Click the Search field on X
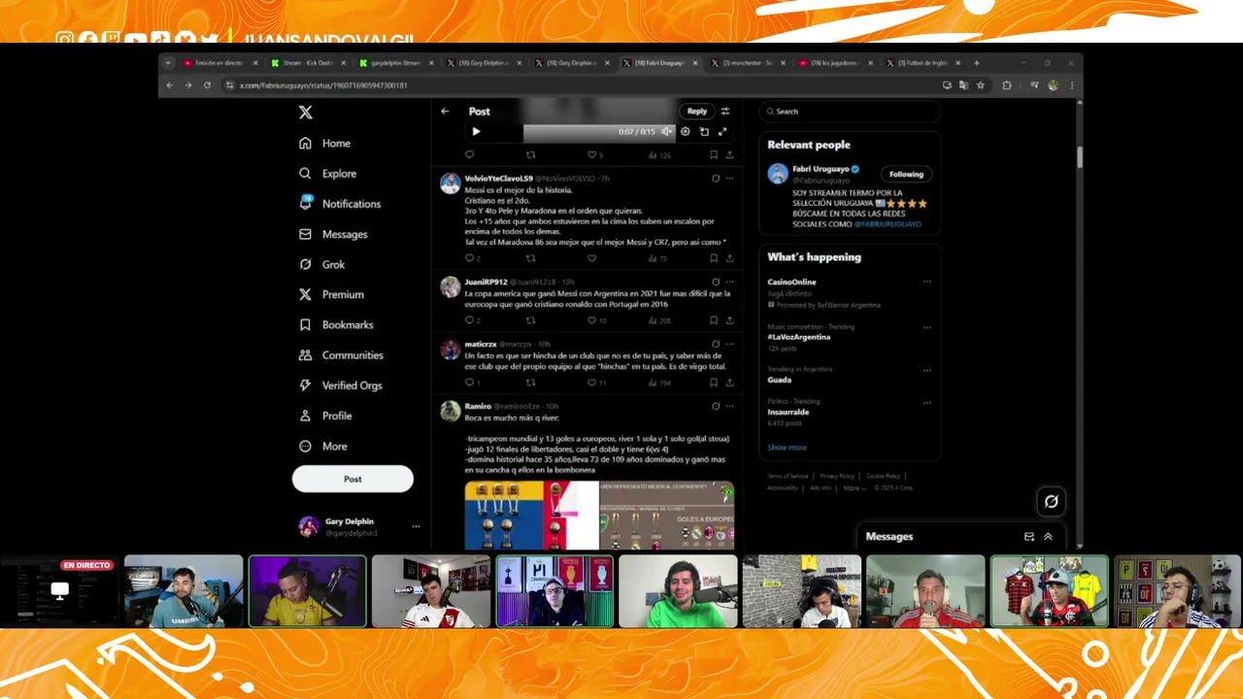 [850, 112]
